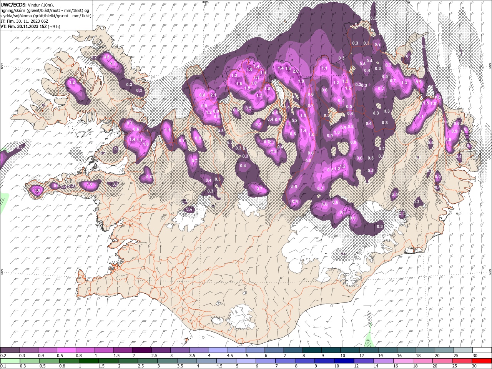492x369 pixels.
Task: Click the '2.0' snowfall value on map
Action: (x=296, y=71)
